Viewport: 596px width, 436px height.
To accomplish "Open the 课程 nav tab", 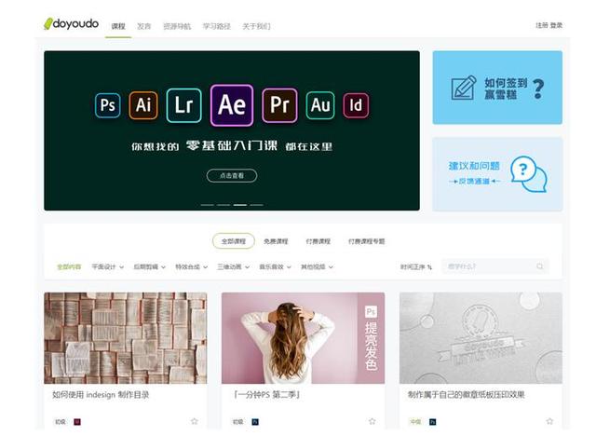I will [x=118, y=26].
